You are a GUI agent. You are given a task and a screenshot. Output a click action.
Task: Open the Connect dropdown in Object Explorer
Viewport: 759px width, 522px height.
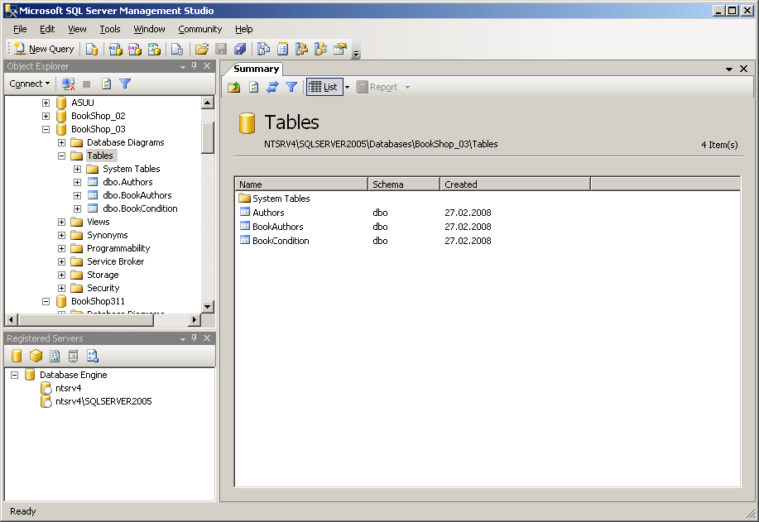[x=30, y=84]
